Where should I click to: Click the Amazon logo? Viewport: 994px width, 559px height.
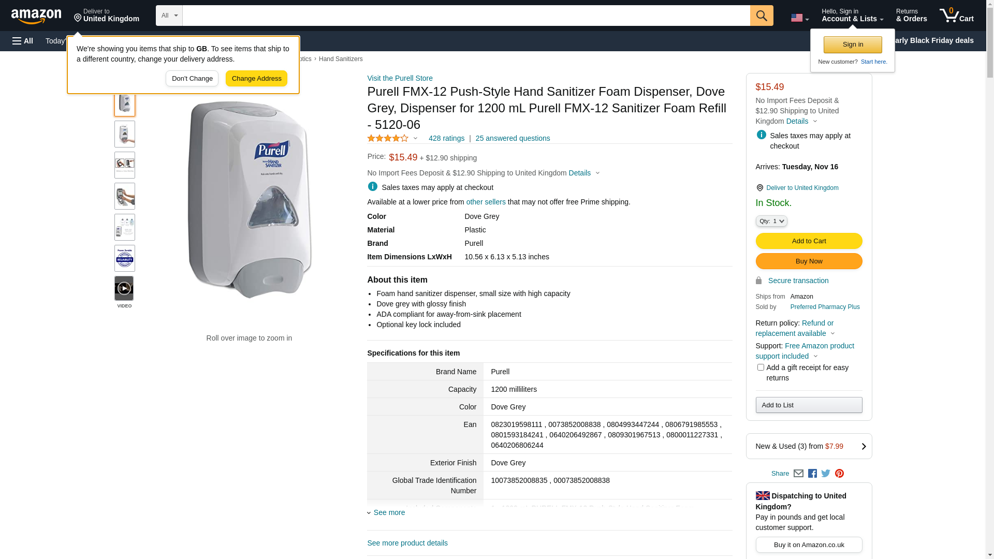(x=36, y=16)
